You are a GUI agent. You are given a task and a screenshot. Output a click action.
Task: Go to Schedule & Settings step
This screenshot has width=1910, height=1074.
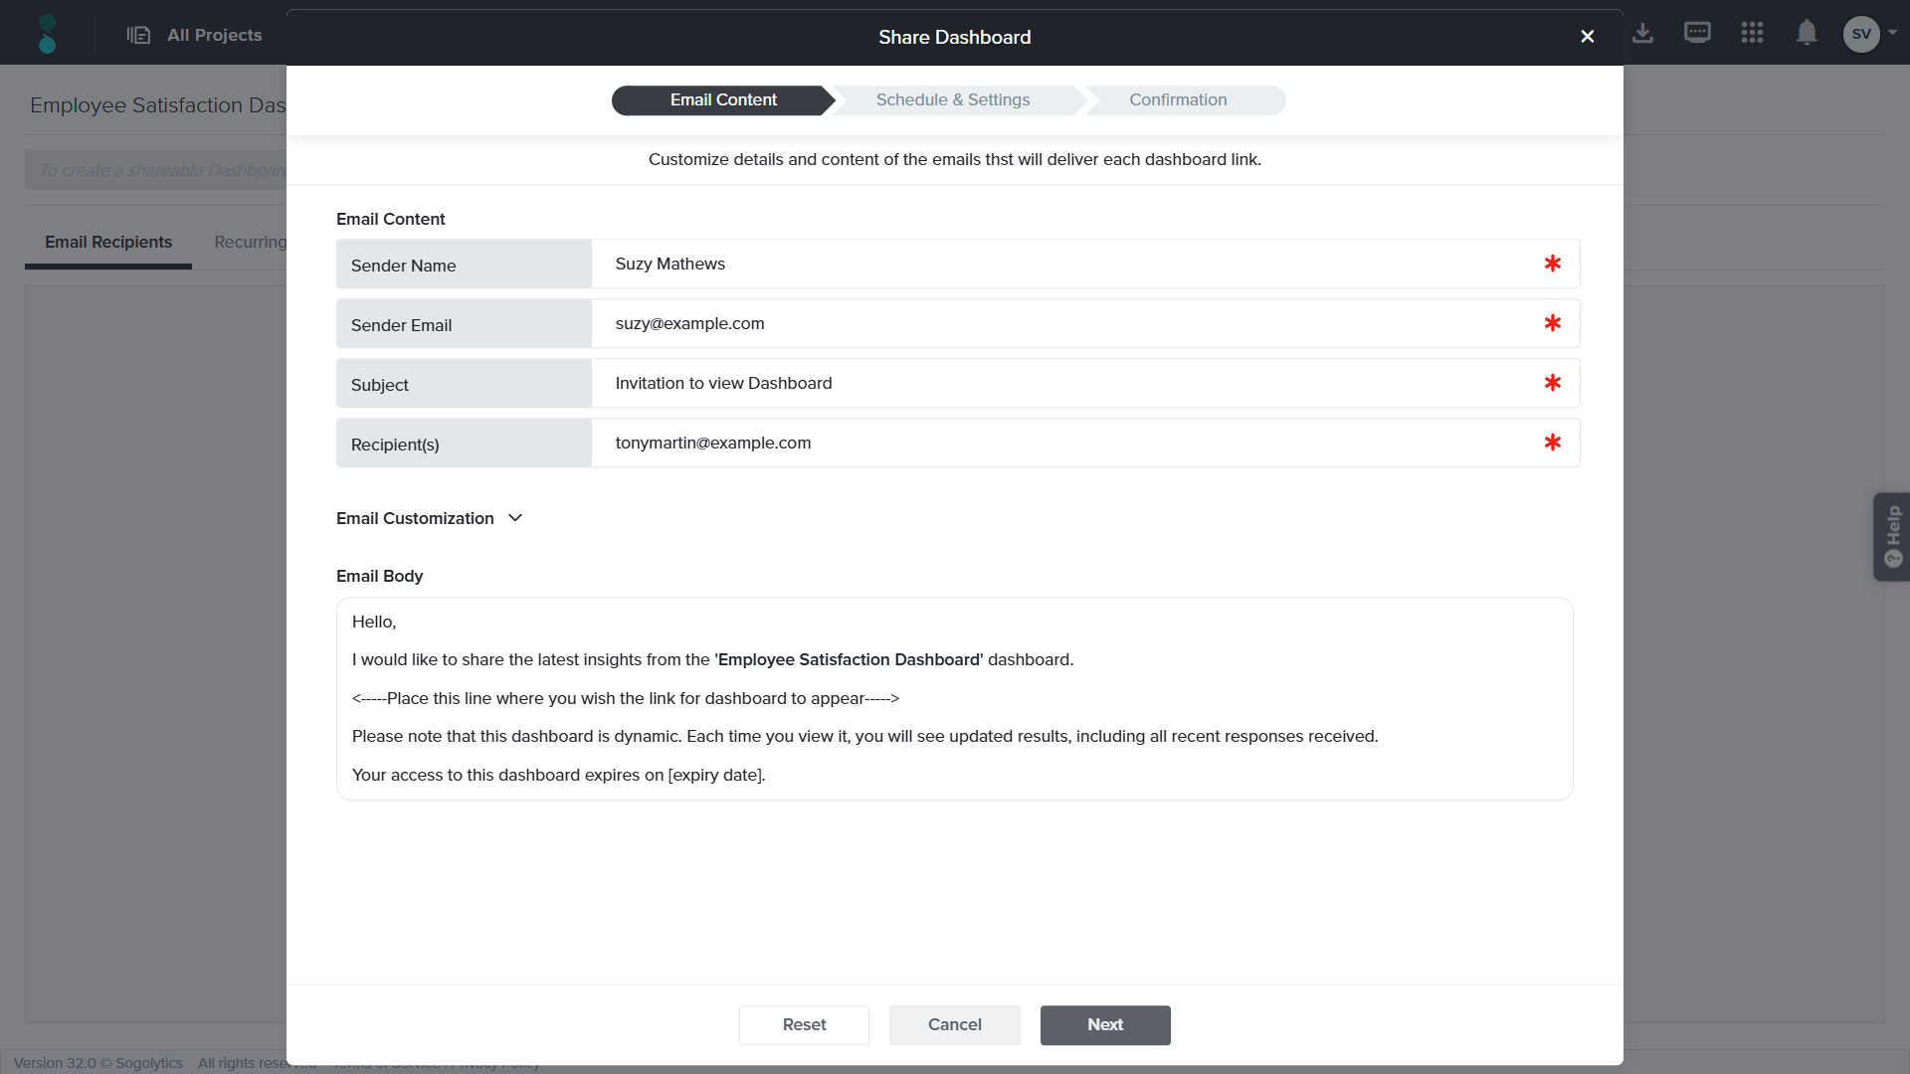(x=952, y=100)
